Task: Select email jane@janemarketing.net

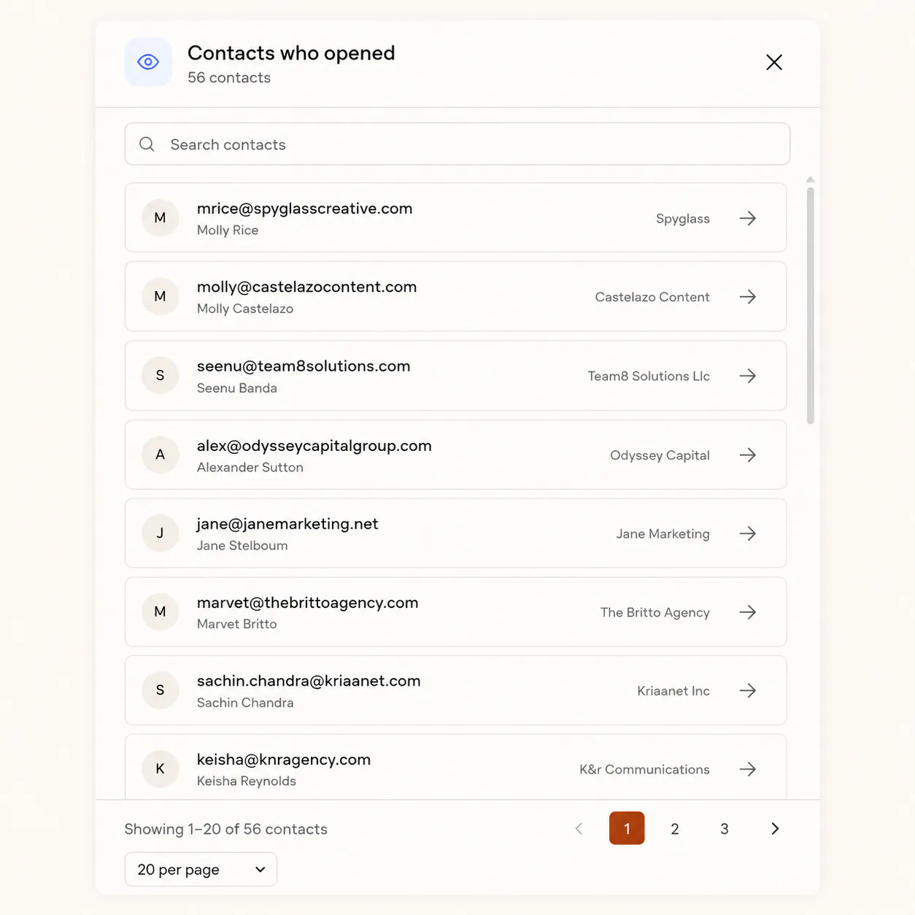Action: click(x=287, y=524)
